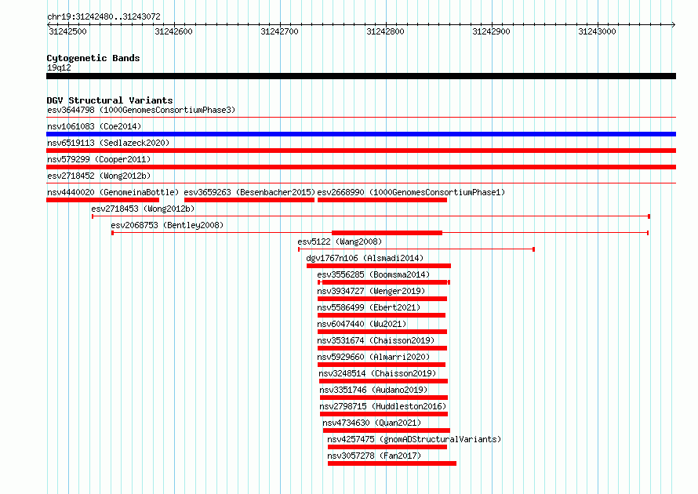Click the DGV Structural Variants track title
This screenshot has height=494, width=698.
pos(110,100)
